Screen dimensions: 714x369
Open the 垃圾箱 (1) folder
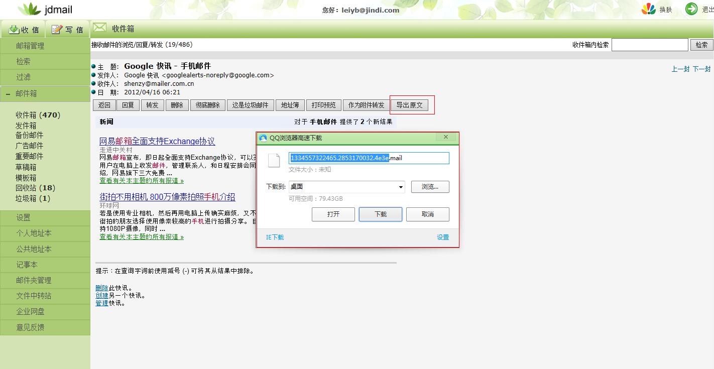pyautogui.click(x=33, y=198)
